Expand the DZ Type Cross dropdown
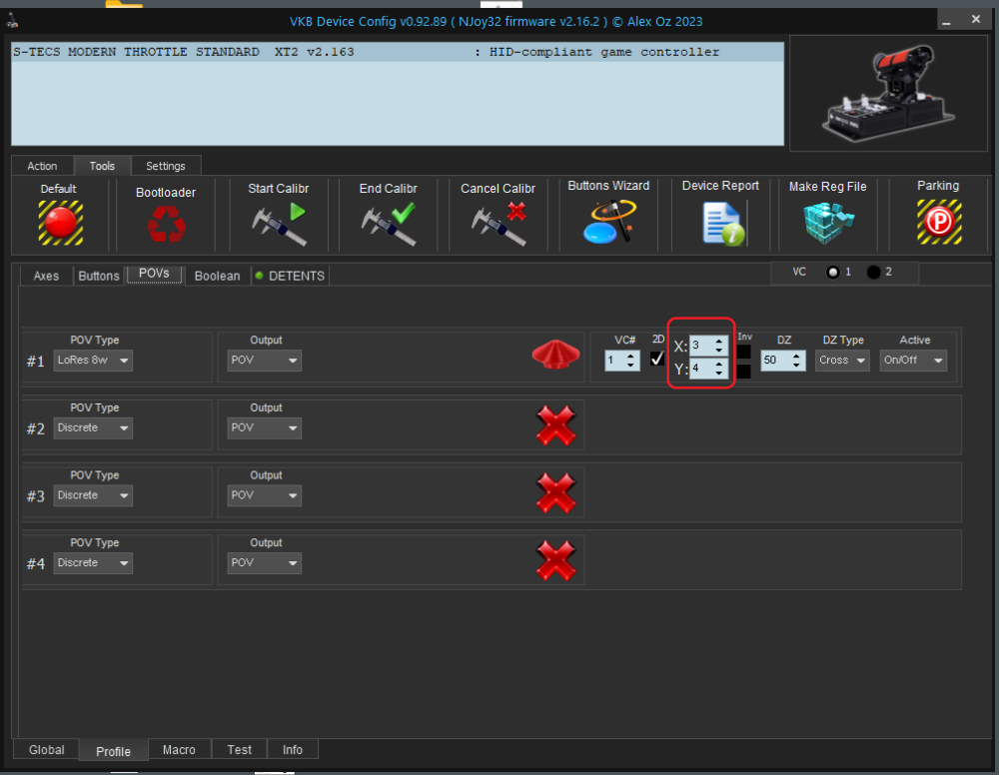Screen dimensions: 999x775 click(842, 361)
